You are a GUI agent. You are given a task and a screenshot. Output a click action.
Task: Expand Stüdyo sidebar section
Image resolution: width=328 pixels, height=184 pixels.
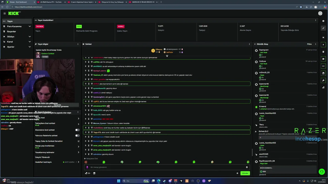click(30, 37)
